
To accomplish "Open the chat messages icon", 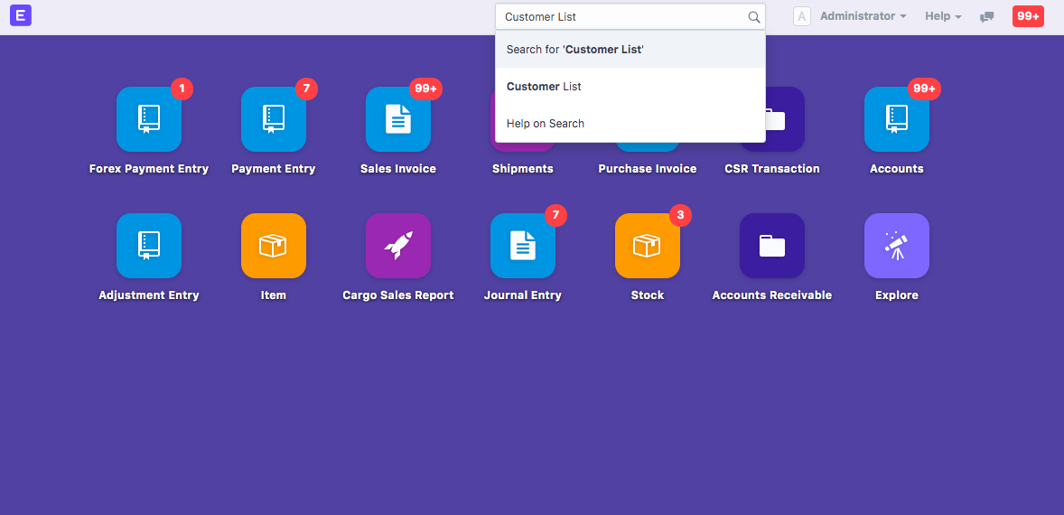I will pos(986,17).
